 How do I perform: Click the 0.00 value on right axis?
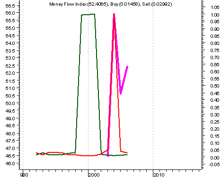(215, 158)
